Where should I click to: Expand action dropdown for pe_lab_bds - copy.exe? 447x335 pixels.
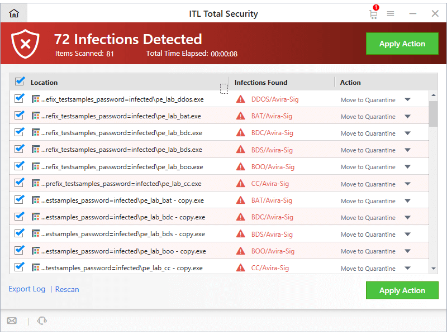[408, 234]
